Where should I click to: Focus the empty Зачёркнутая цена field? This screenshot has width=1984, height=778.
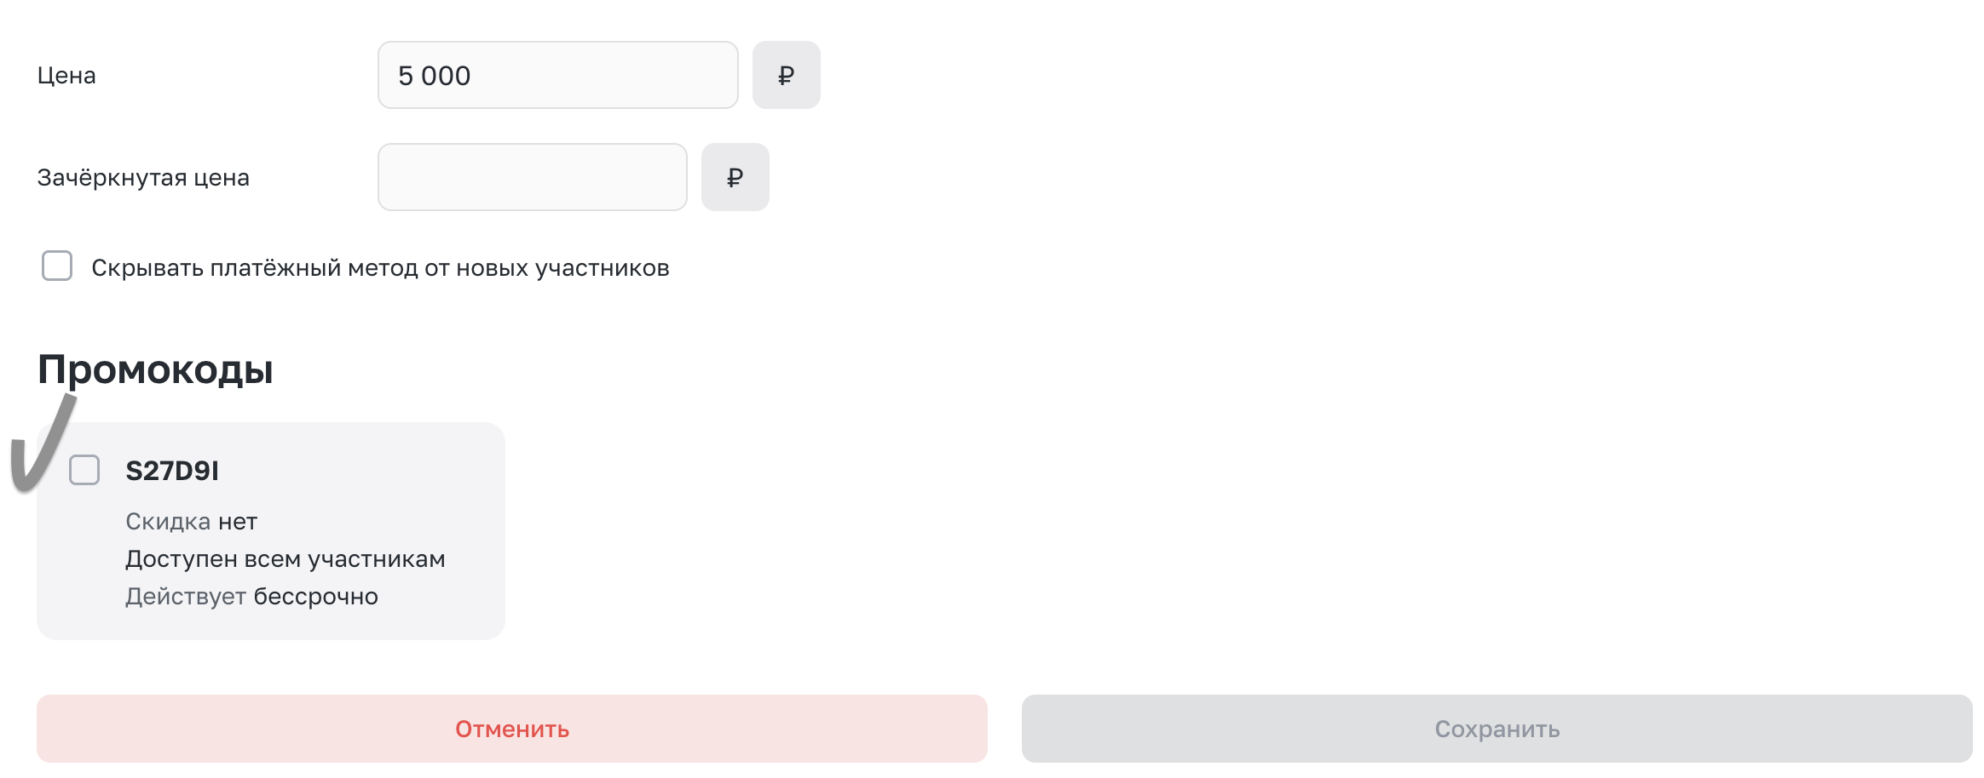pos(532,177)
